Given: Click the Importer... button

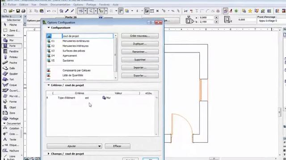Looking at the screenshot, I should [x=140, y=68].
